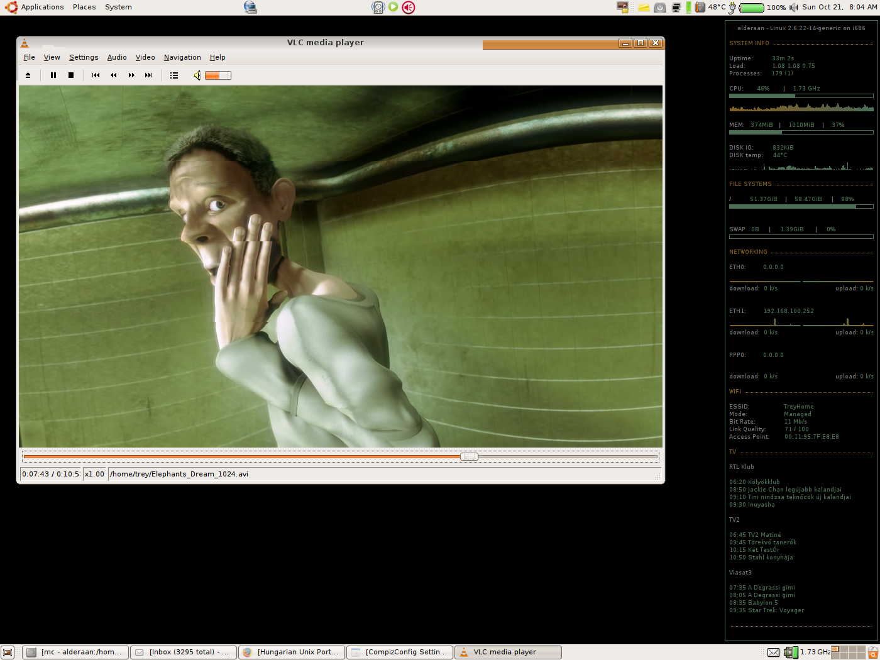
Task: Open the View menu
Action: pos(52,57)
